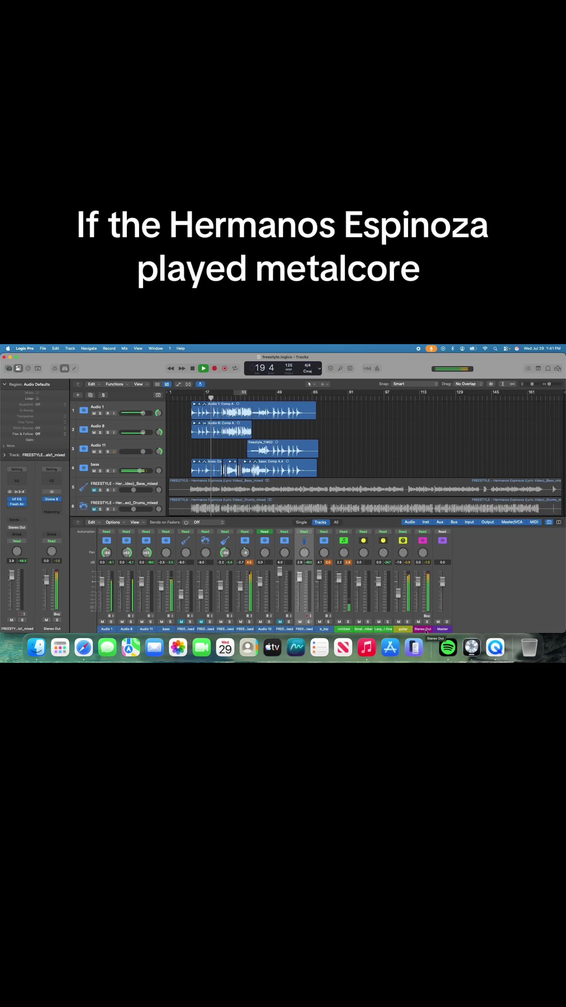Enable input monitoring on bass track
Screen dimensions: 566x1007
coord(114,471)
